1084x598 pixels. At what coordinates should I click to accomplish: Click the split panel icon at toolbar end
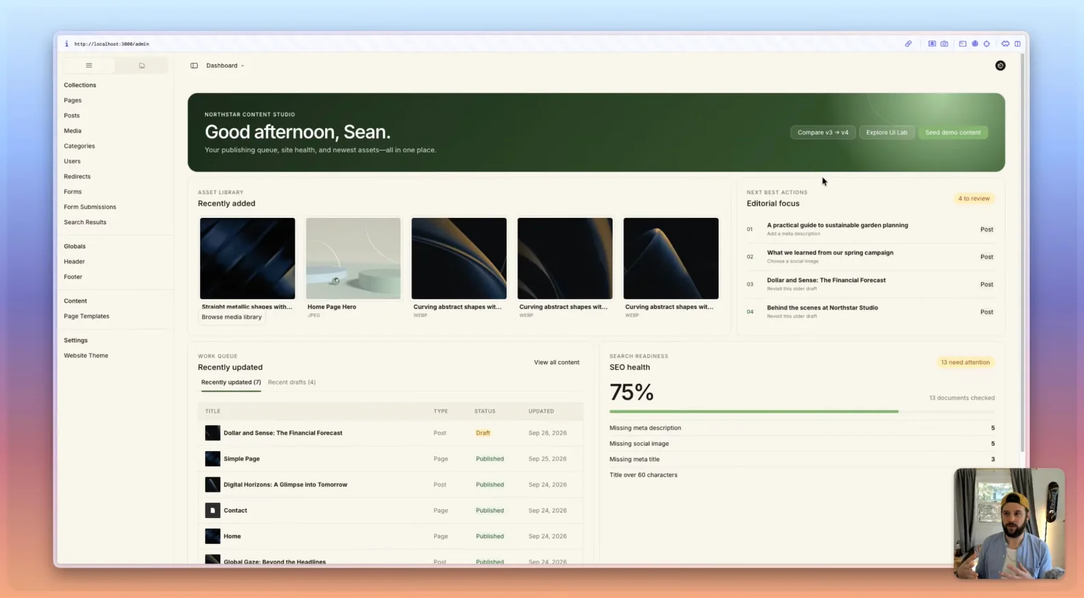[x=1018, y=44]
